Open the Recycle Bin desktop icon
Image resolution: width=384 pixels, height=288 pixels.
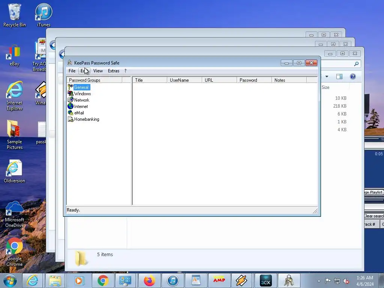coord(15,15)
